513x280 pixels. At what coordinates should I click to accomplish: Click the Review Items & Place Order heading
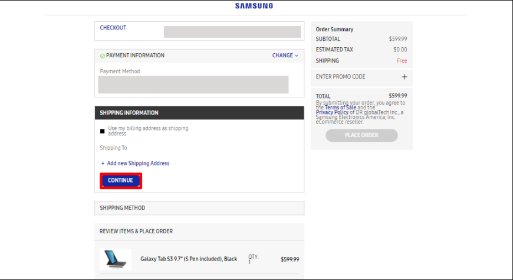click(x=136, y=231)
